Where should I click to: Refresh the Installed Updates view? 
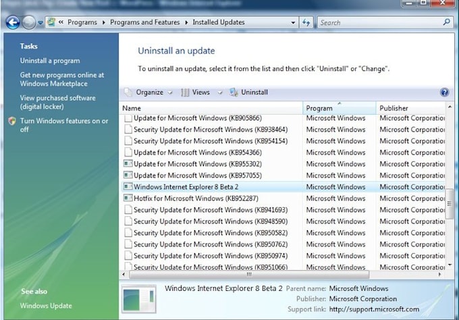[x=306, y=22]
